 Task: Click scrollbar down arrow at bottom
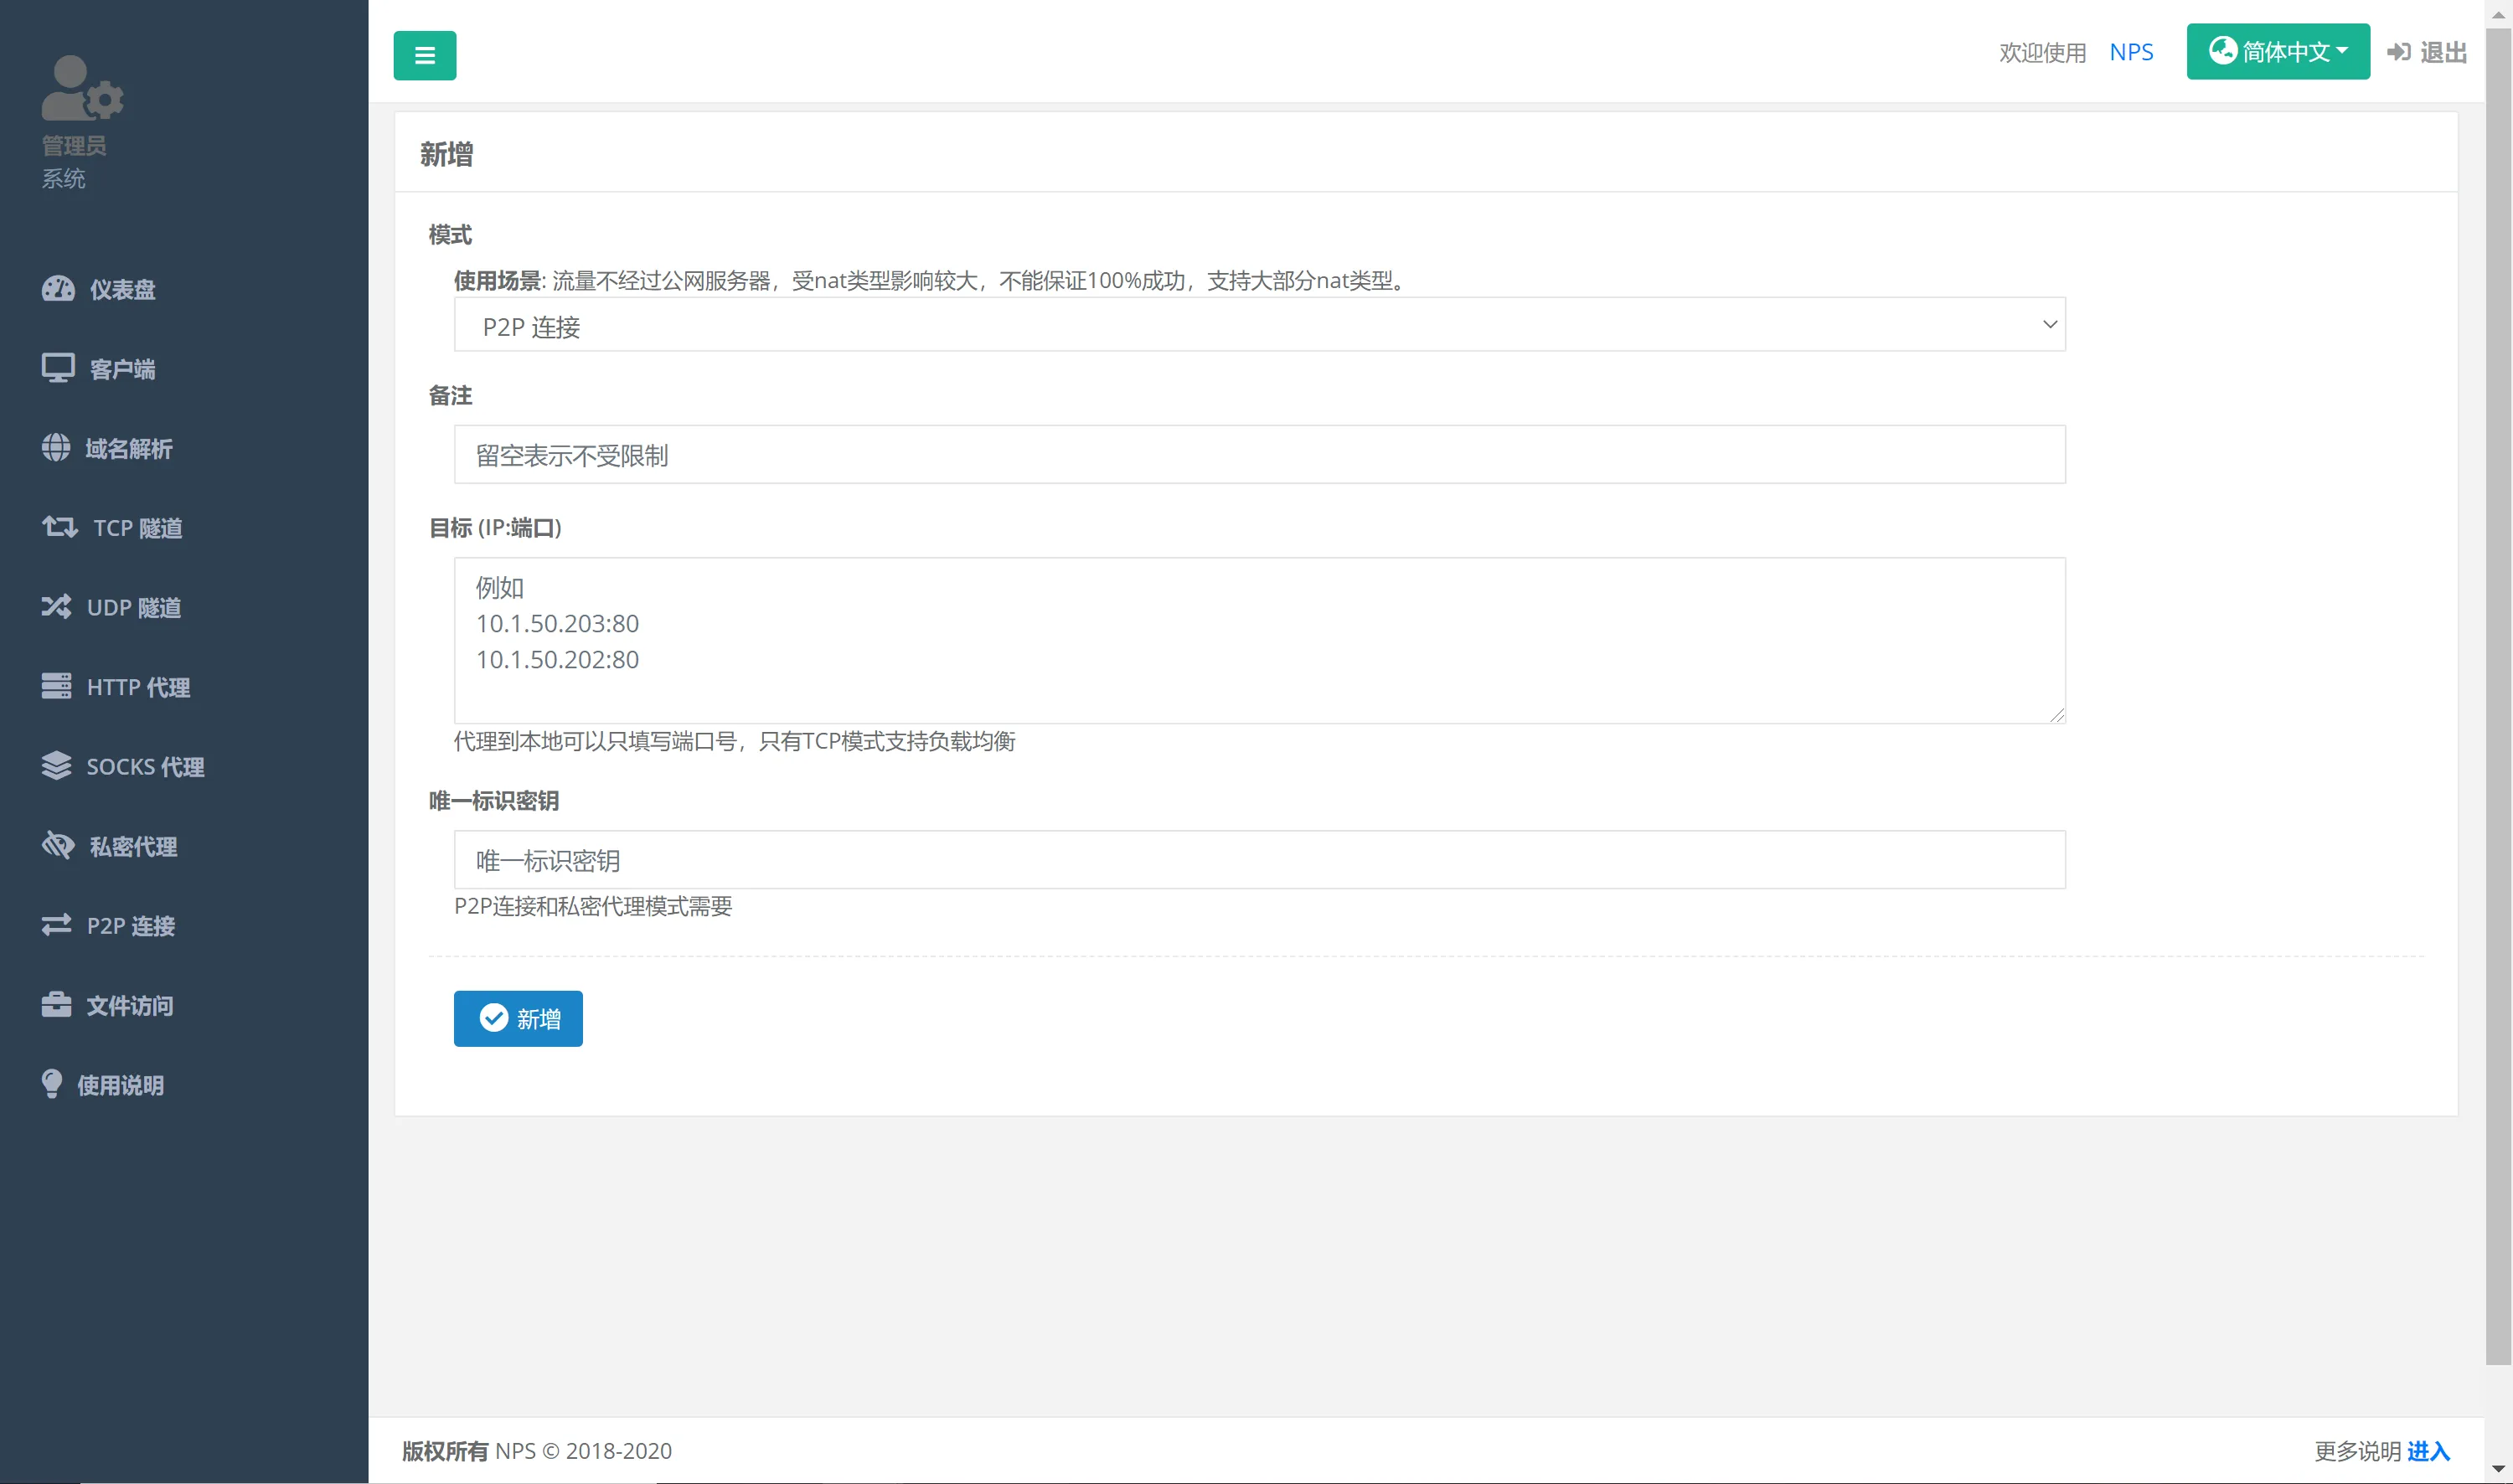coord(2498,1470)
